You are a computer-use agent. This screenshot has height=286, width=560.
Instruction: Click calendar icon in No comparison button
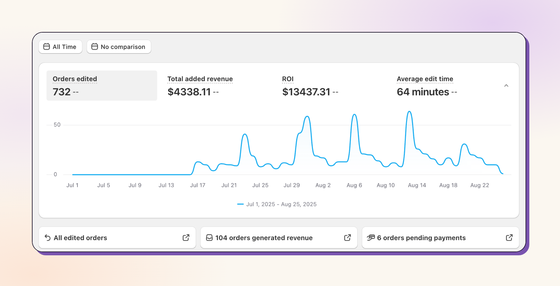94,47
